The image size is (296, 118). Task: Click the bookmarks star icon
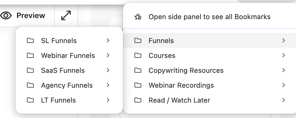pyautogui.click(x=138, y=17)
